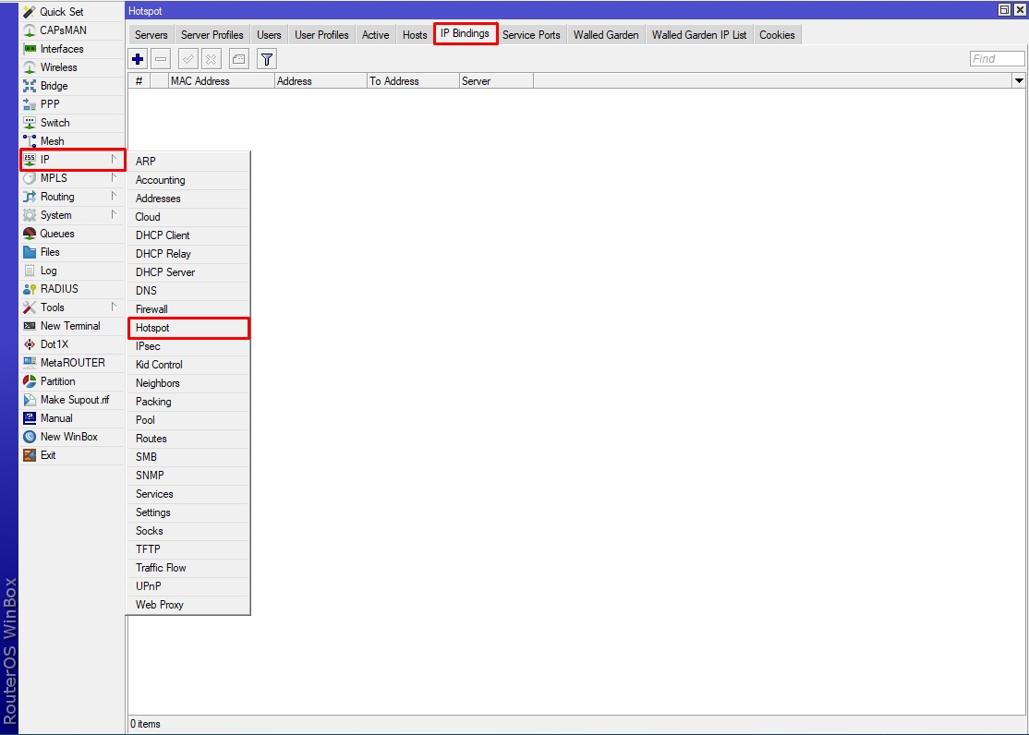Open the column selector dropdown arrow
The width and height of the screenshot is (1029, 735).
point(1019,80)
